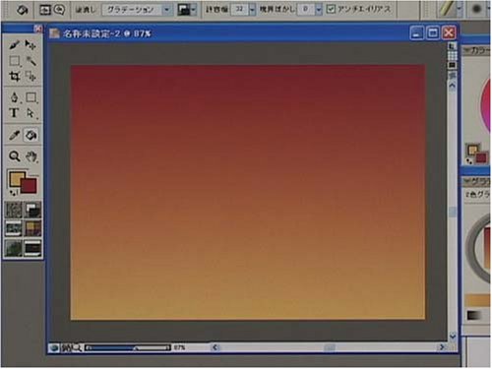Select the dotted selection-move tool beside Crop

31,77
